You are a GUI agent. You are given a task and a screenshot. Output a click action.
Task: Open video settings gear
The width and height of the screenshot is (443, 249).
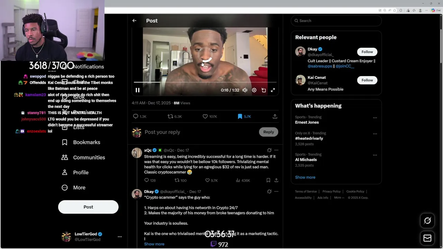pyautogui.click(x=254, y=90)
